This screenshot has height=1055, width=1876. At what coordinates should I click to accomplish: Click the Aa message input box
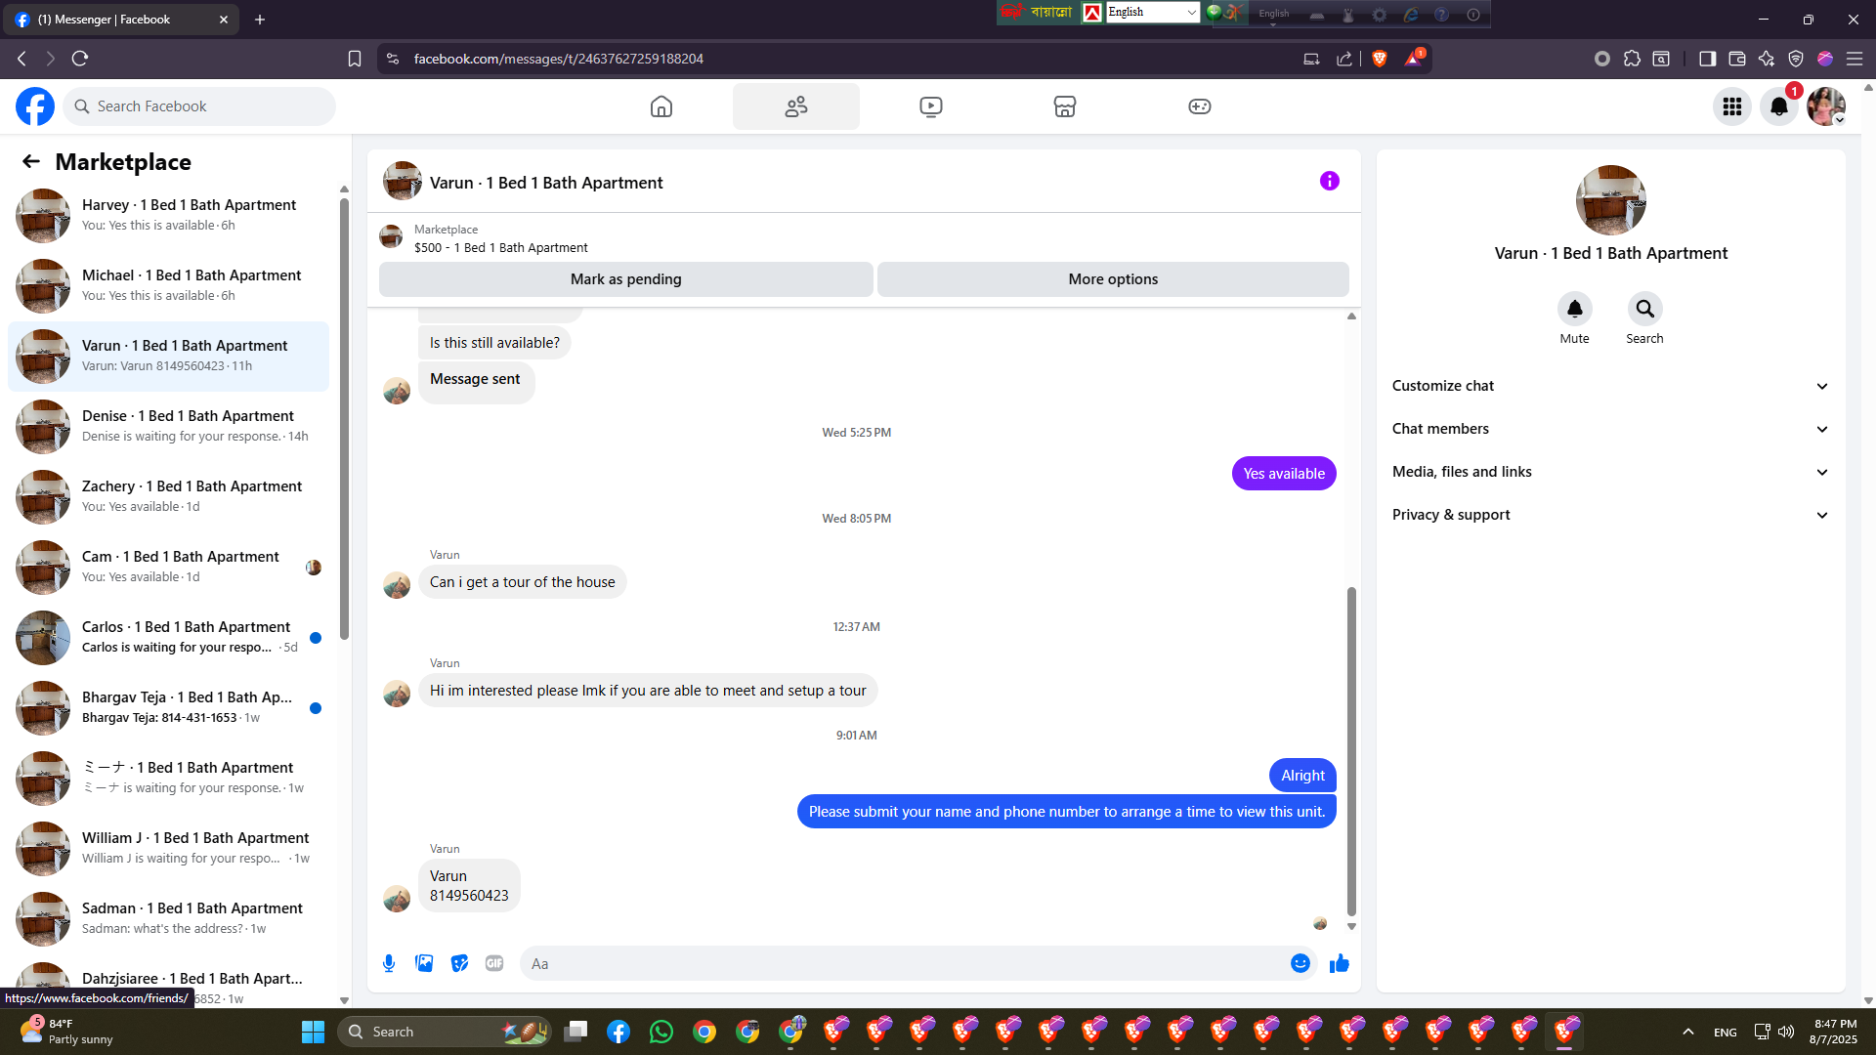[x=906, y=963]
